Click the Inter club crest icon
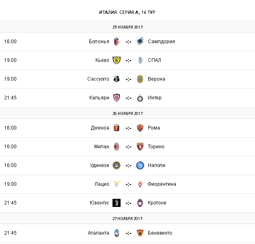The image size is (255, 244). [x=140, y=98]
